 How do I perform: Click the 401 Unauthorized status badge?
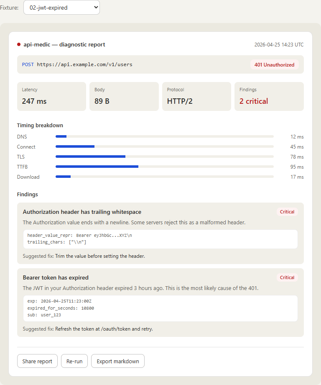[274, 64]
